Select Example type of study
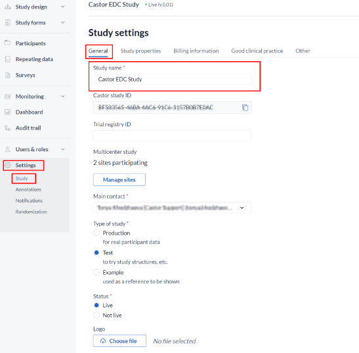The width and height of the screenshot is (359, 353). pos(96,272)
